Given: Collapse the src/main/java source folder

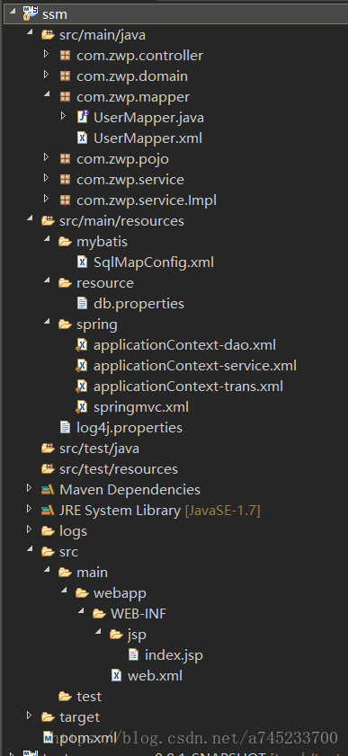Looking at the screenshot, I should click(31, 33).
